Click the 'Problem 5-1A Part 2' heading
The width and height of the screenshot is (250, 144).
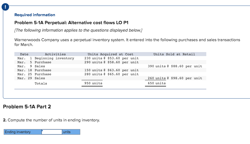click(x=27, y=107)
